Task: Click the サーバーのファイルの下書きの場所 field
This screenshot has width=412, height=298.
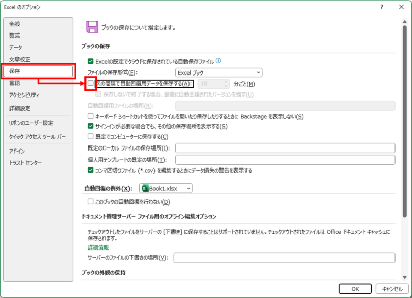Action: pos(284,258)
